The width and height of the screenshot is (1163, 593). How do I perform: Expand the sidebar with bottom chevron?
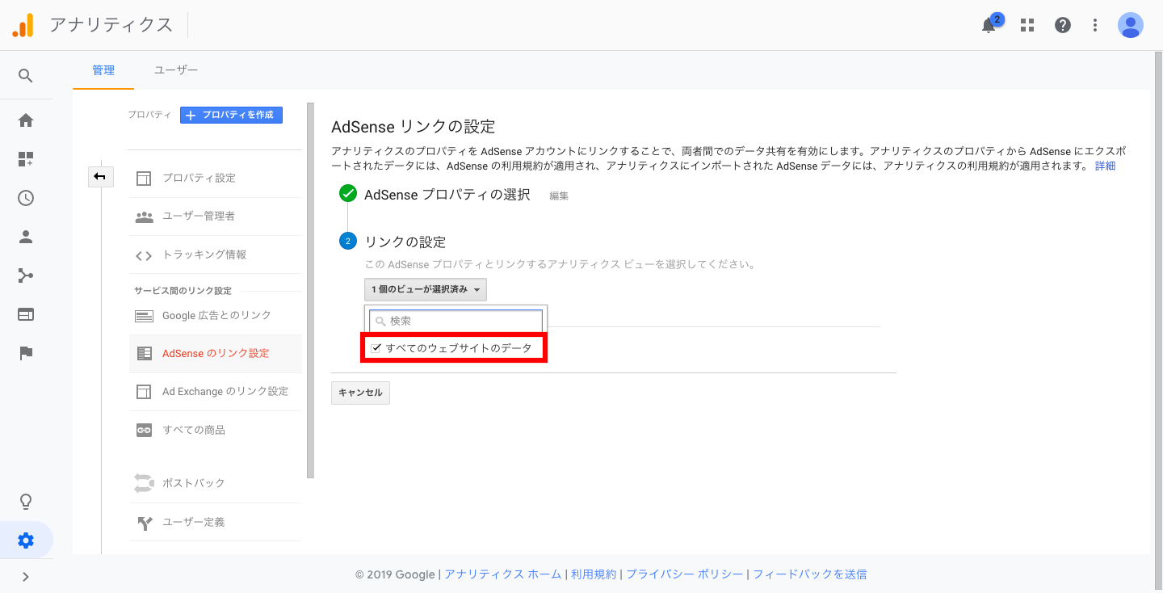pos(26,577)
